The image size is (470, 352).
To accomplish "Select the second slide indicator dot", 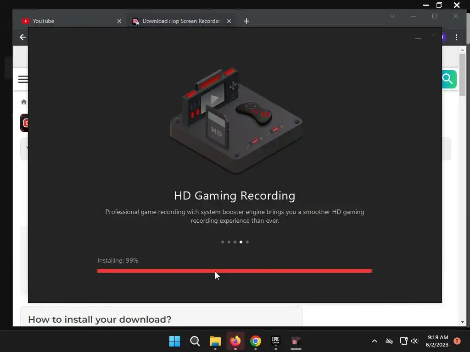I will (x=229, y=242).
